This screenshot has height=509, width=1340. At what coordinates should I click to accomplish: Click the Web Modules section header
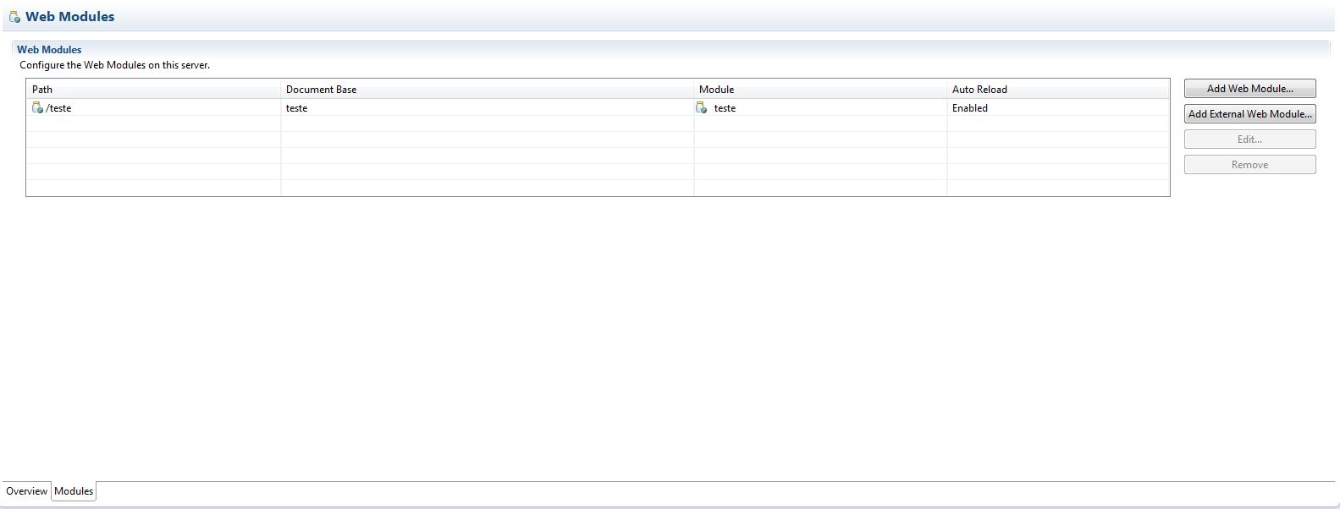(x=49, y=50)
